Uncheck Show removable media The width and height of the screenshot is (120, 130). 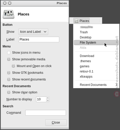click(9, 59)
